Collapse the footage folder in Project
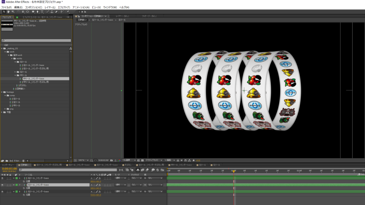The image size is (365, 205). coord(2,92)
